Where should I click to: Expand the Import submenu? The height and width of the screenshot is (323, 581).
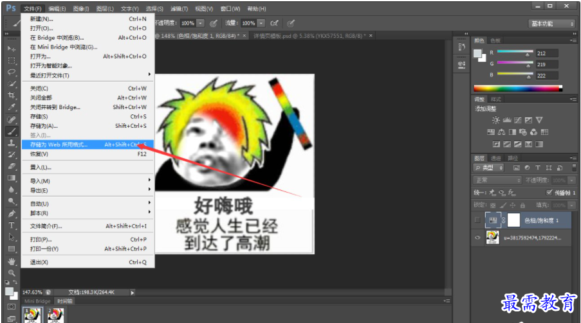88,181
